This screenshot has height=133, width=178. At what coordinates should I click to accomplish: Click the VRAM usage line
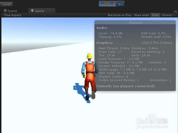[x=133, y=69]
